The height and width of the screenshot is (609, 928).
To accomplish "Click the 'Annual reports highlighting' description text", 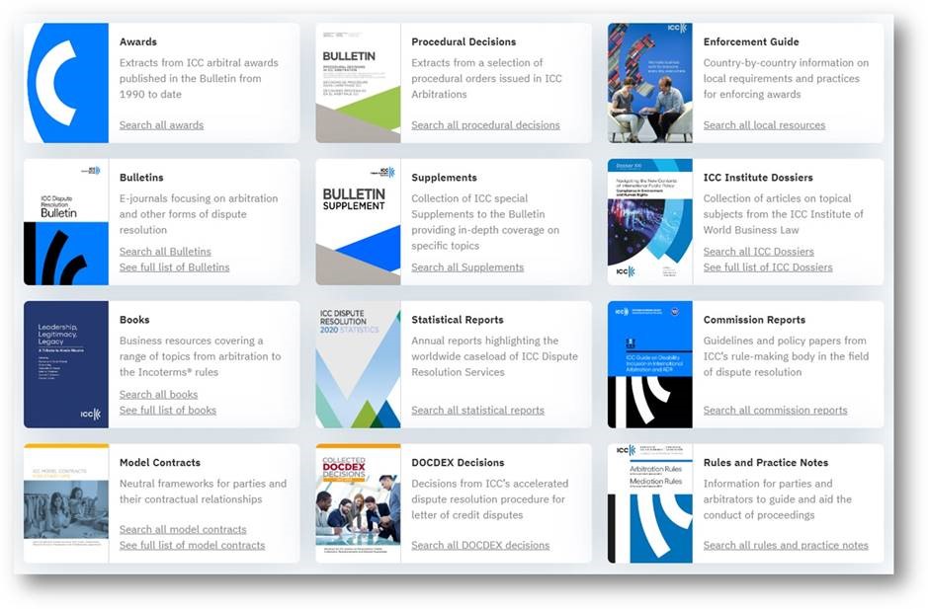I will (x=495, y=356).
